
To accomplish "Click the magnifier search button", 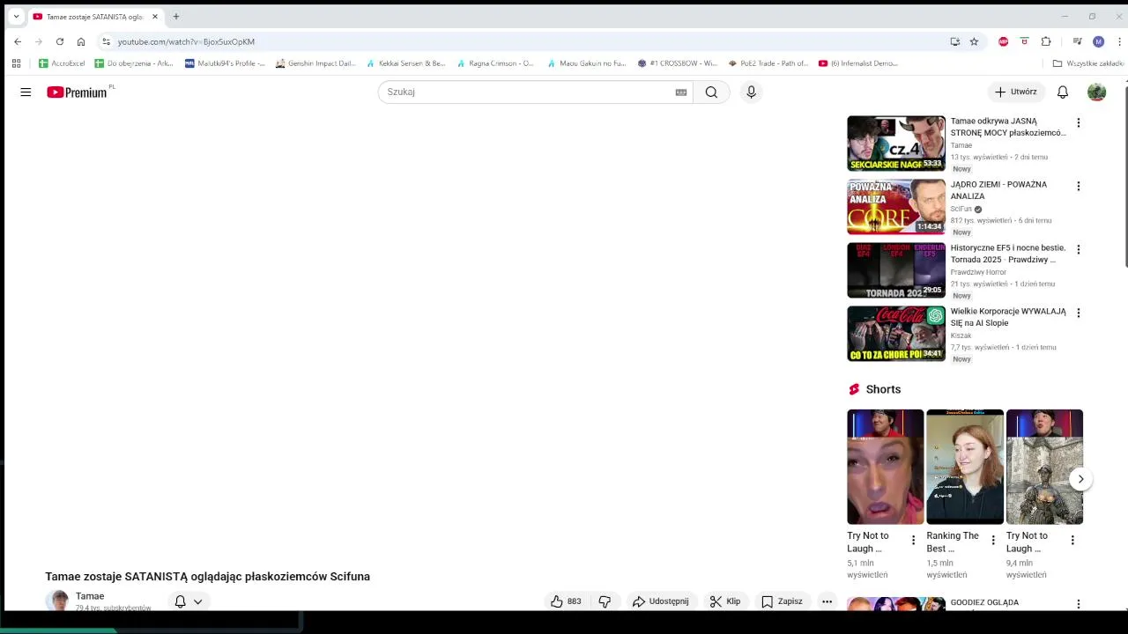I will pos(711,92).
